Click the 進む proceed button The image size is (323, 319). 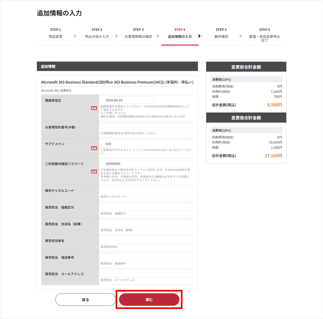click(x=149, y=299)
